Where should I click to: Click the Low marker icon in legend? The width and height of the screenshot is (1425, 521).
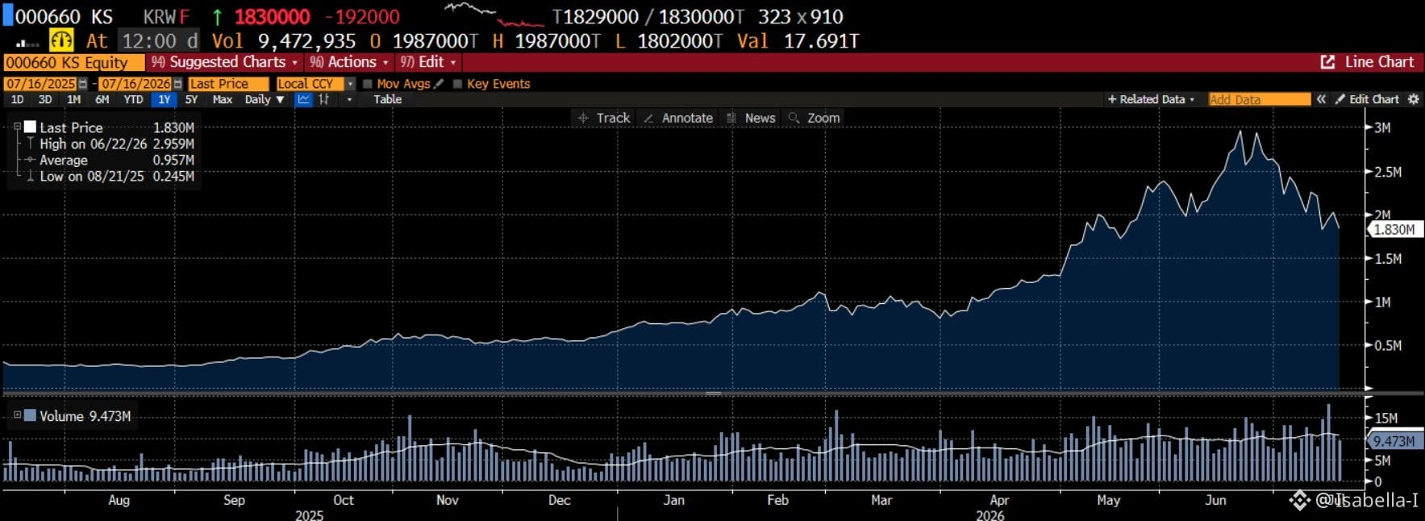pyautogui.click(x=31, y=176)
